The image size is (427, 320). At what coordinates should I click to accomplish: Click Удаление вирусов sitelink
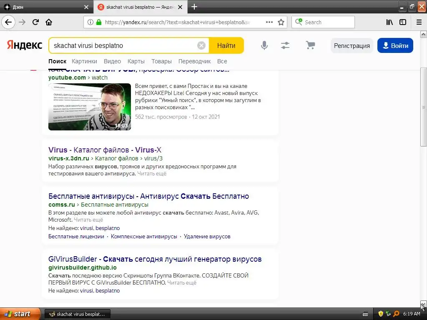click(x=207, y=237)
